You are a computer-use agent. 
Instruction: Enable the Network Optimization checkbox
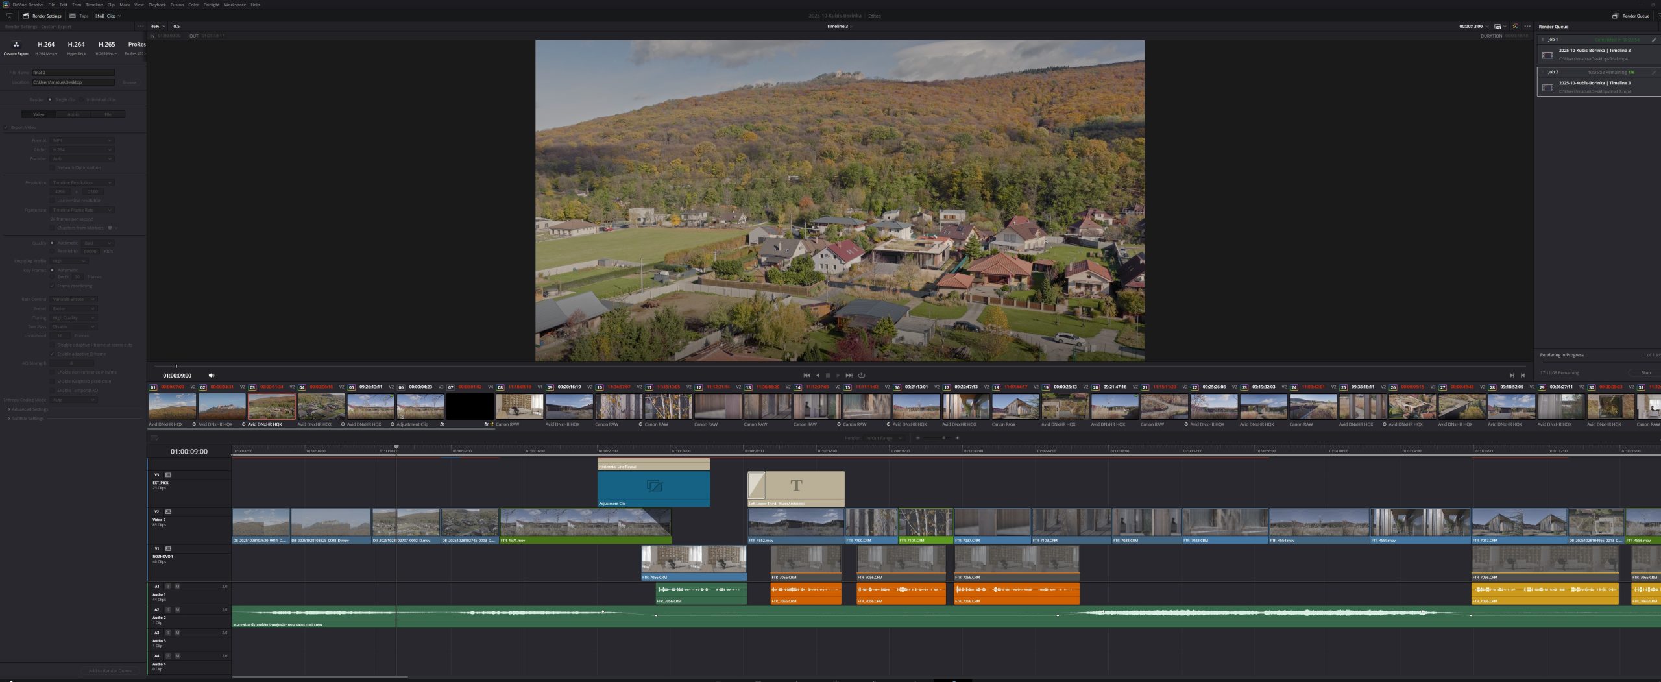[x=53, y=168]
